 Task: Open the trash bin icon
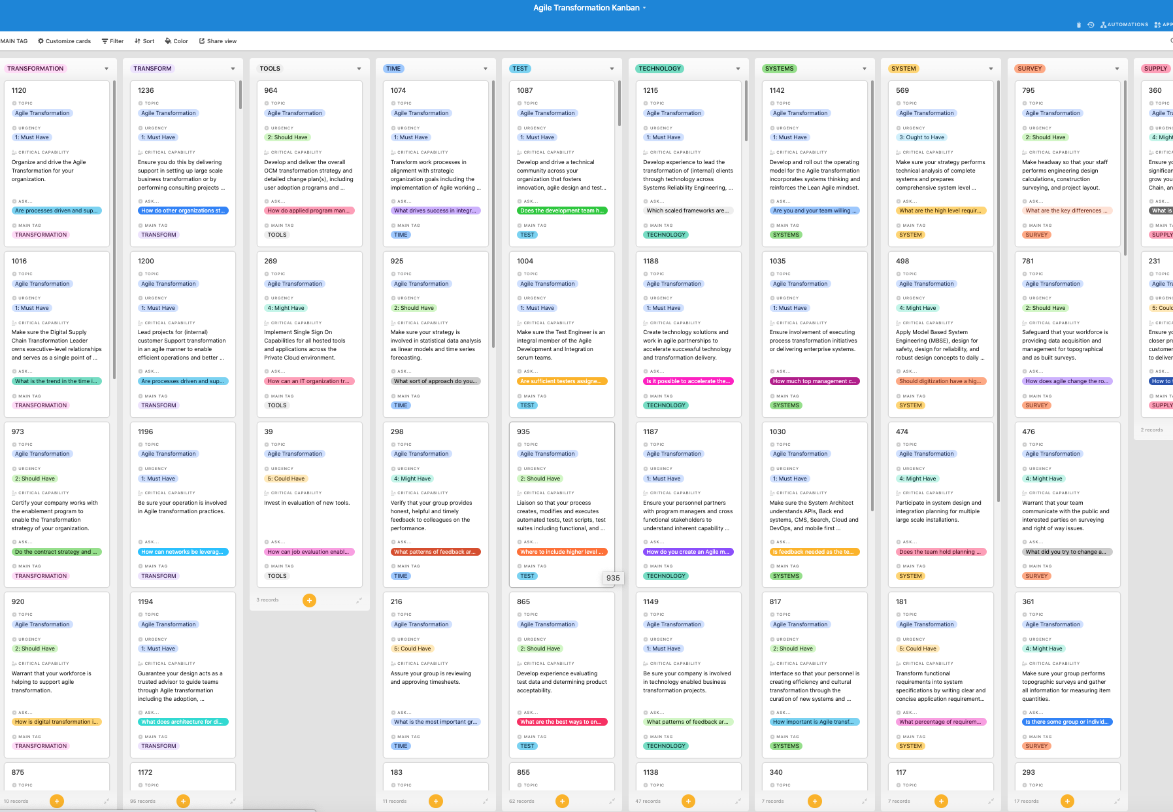pyautogui.click(x=1078, y=25)
